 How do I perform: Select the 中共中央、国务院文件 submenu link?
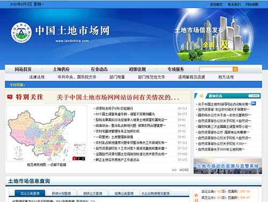pyautogui.click(x=77, y=77)
